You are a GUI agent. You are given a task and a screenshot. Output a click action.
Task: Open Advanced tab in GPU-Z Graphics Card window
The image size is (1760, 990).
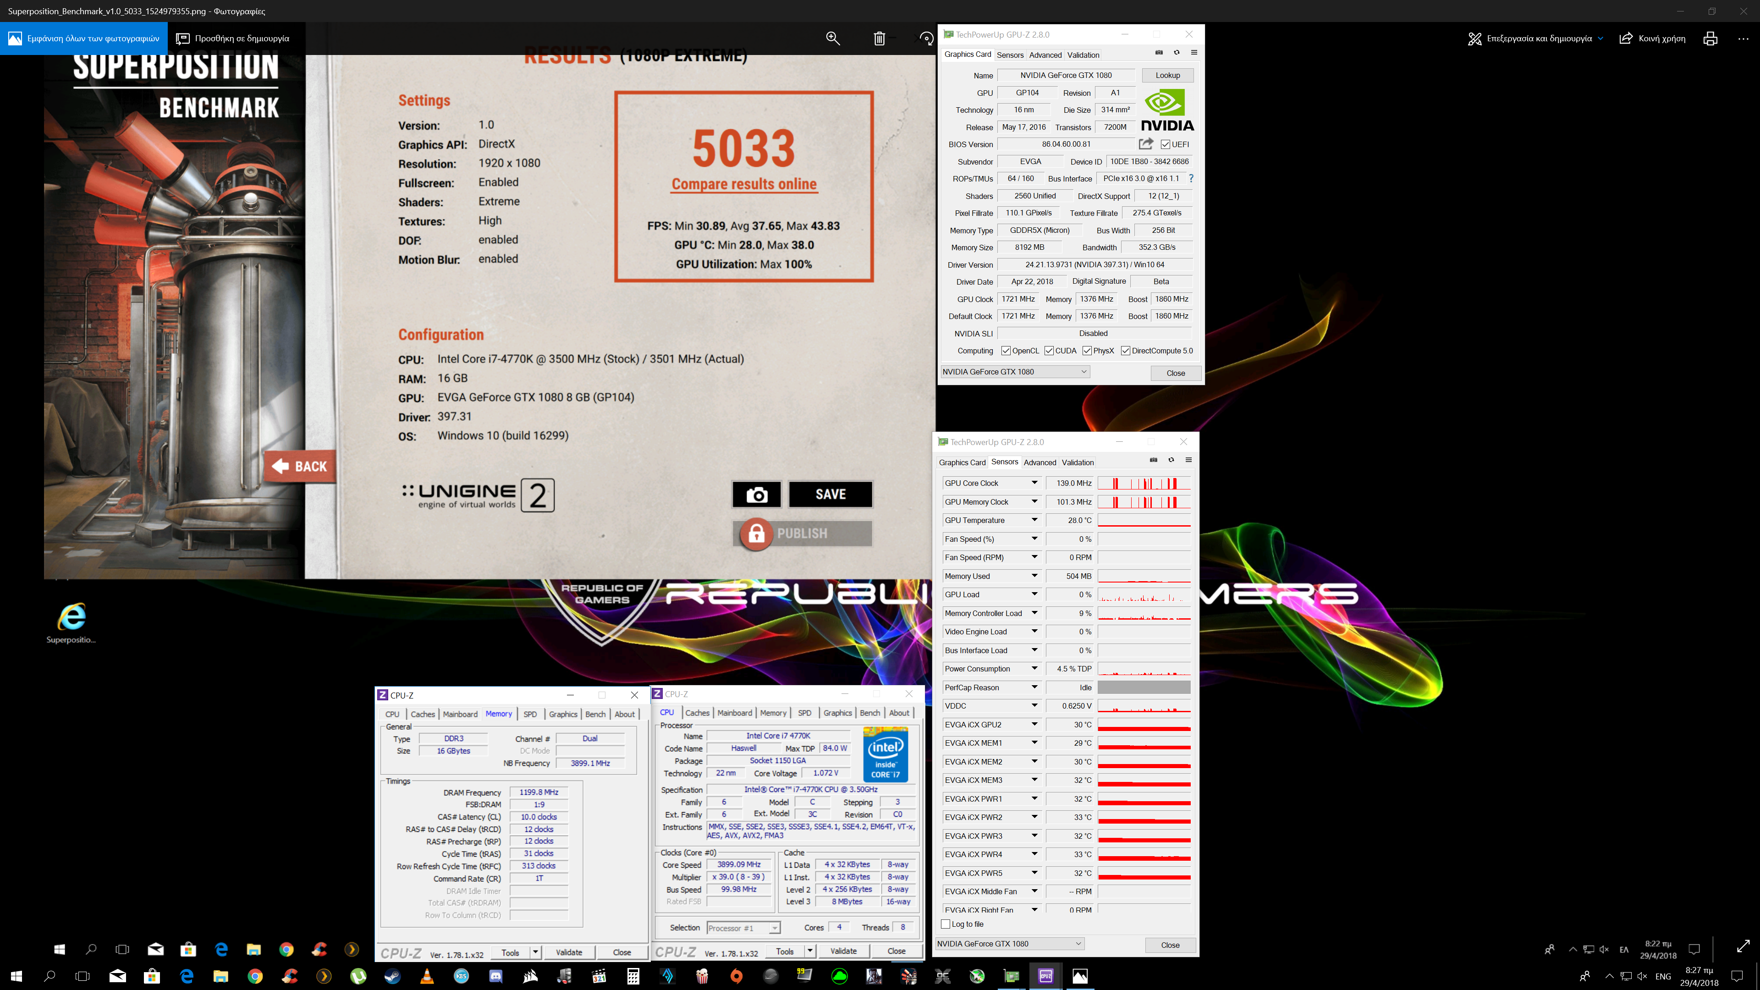click(x=1045, y=55)
